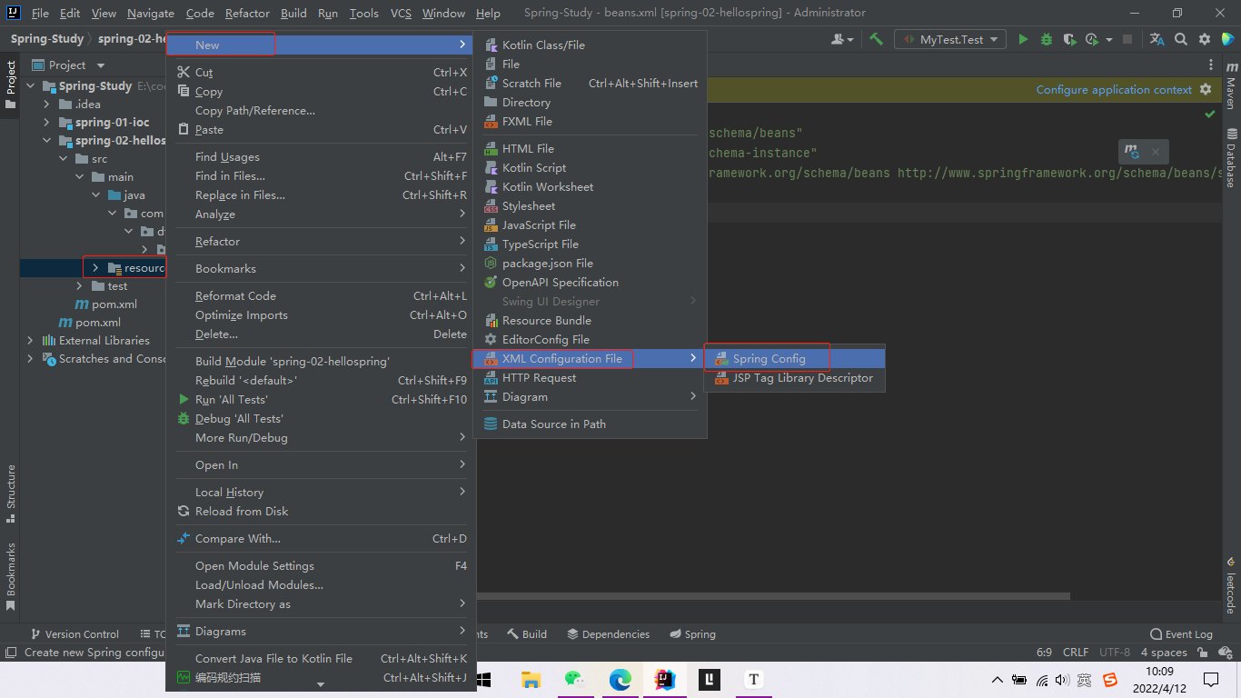Open the leetcode side panel
This screenshot has height=698, width=1241.
(1231, 586)
